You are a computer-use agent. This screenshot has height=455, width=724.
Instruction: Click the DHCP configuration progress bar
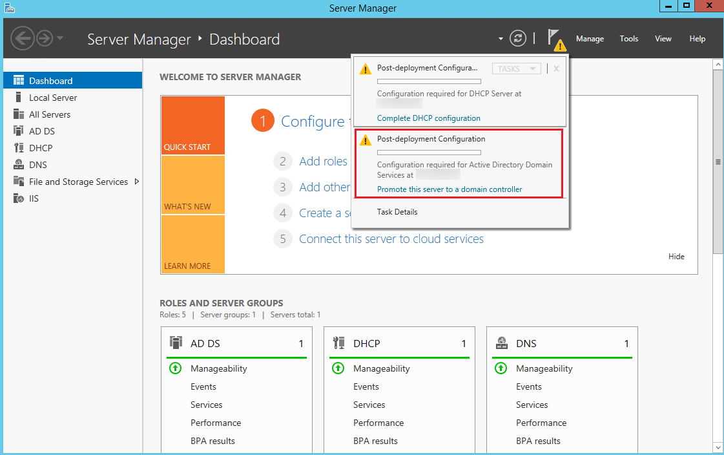[429, 81]
